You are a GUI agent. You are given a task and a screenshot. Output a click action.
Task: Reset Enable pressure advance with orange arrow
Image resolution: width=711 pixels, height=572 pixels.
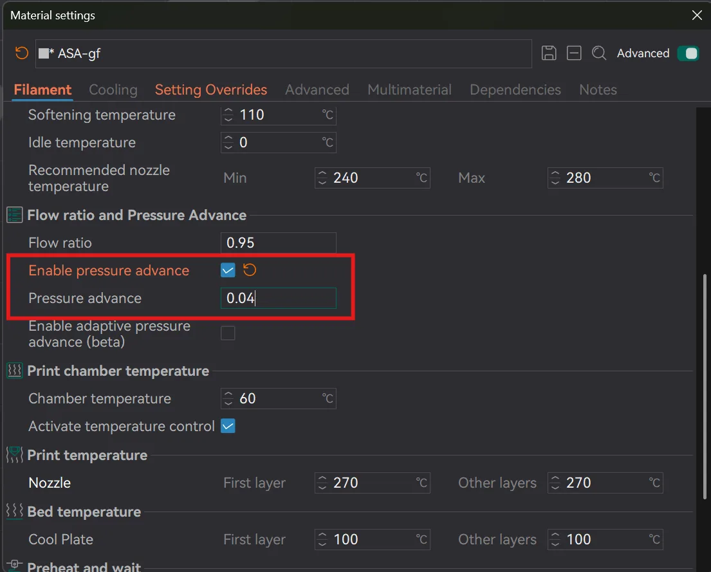tap(250, 270)
